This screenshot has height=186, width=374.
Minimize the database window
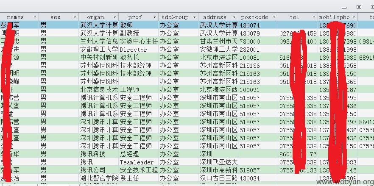[x=344, y=8]
